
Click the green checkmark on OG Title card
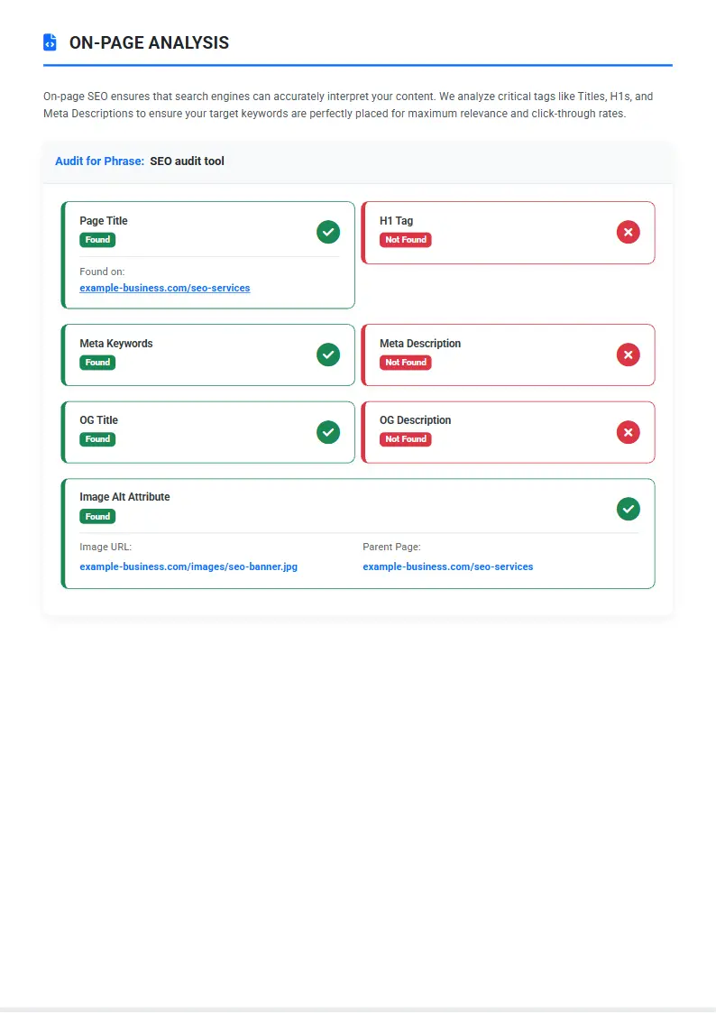pyautogui.click(x=328, y=432)
